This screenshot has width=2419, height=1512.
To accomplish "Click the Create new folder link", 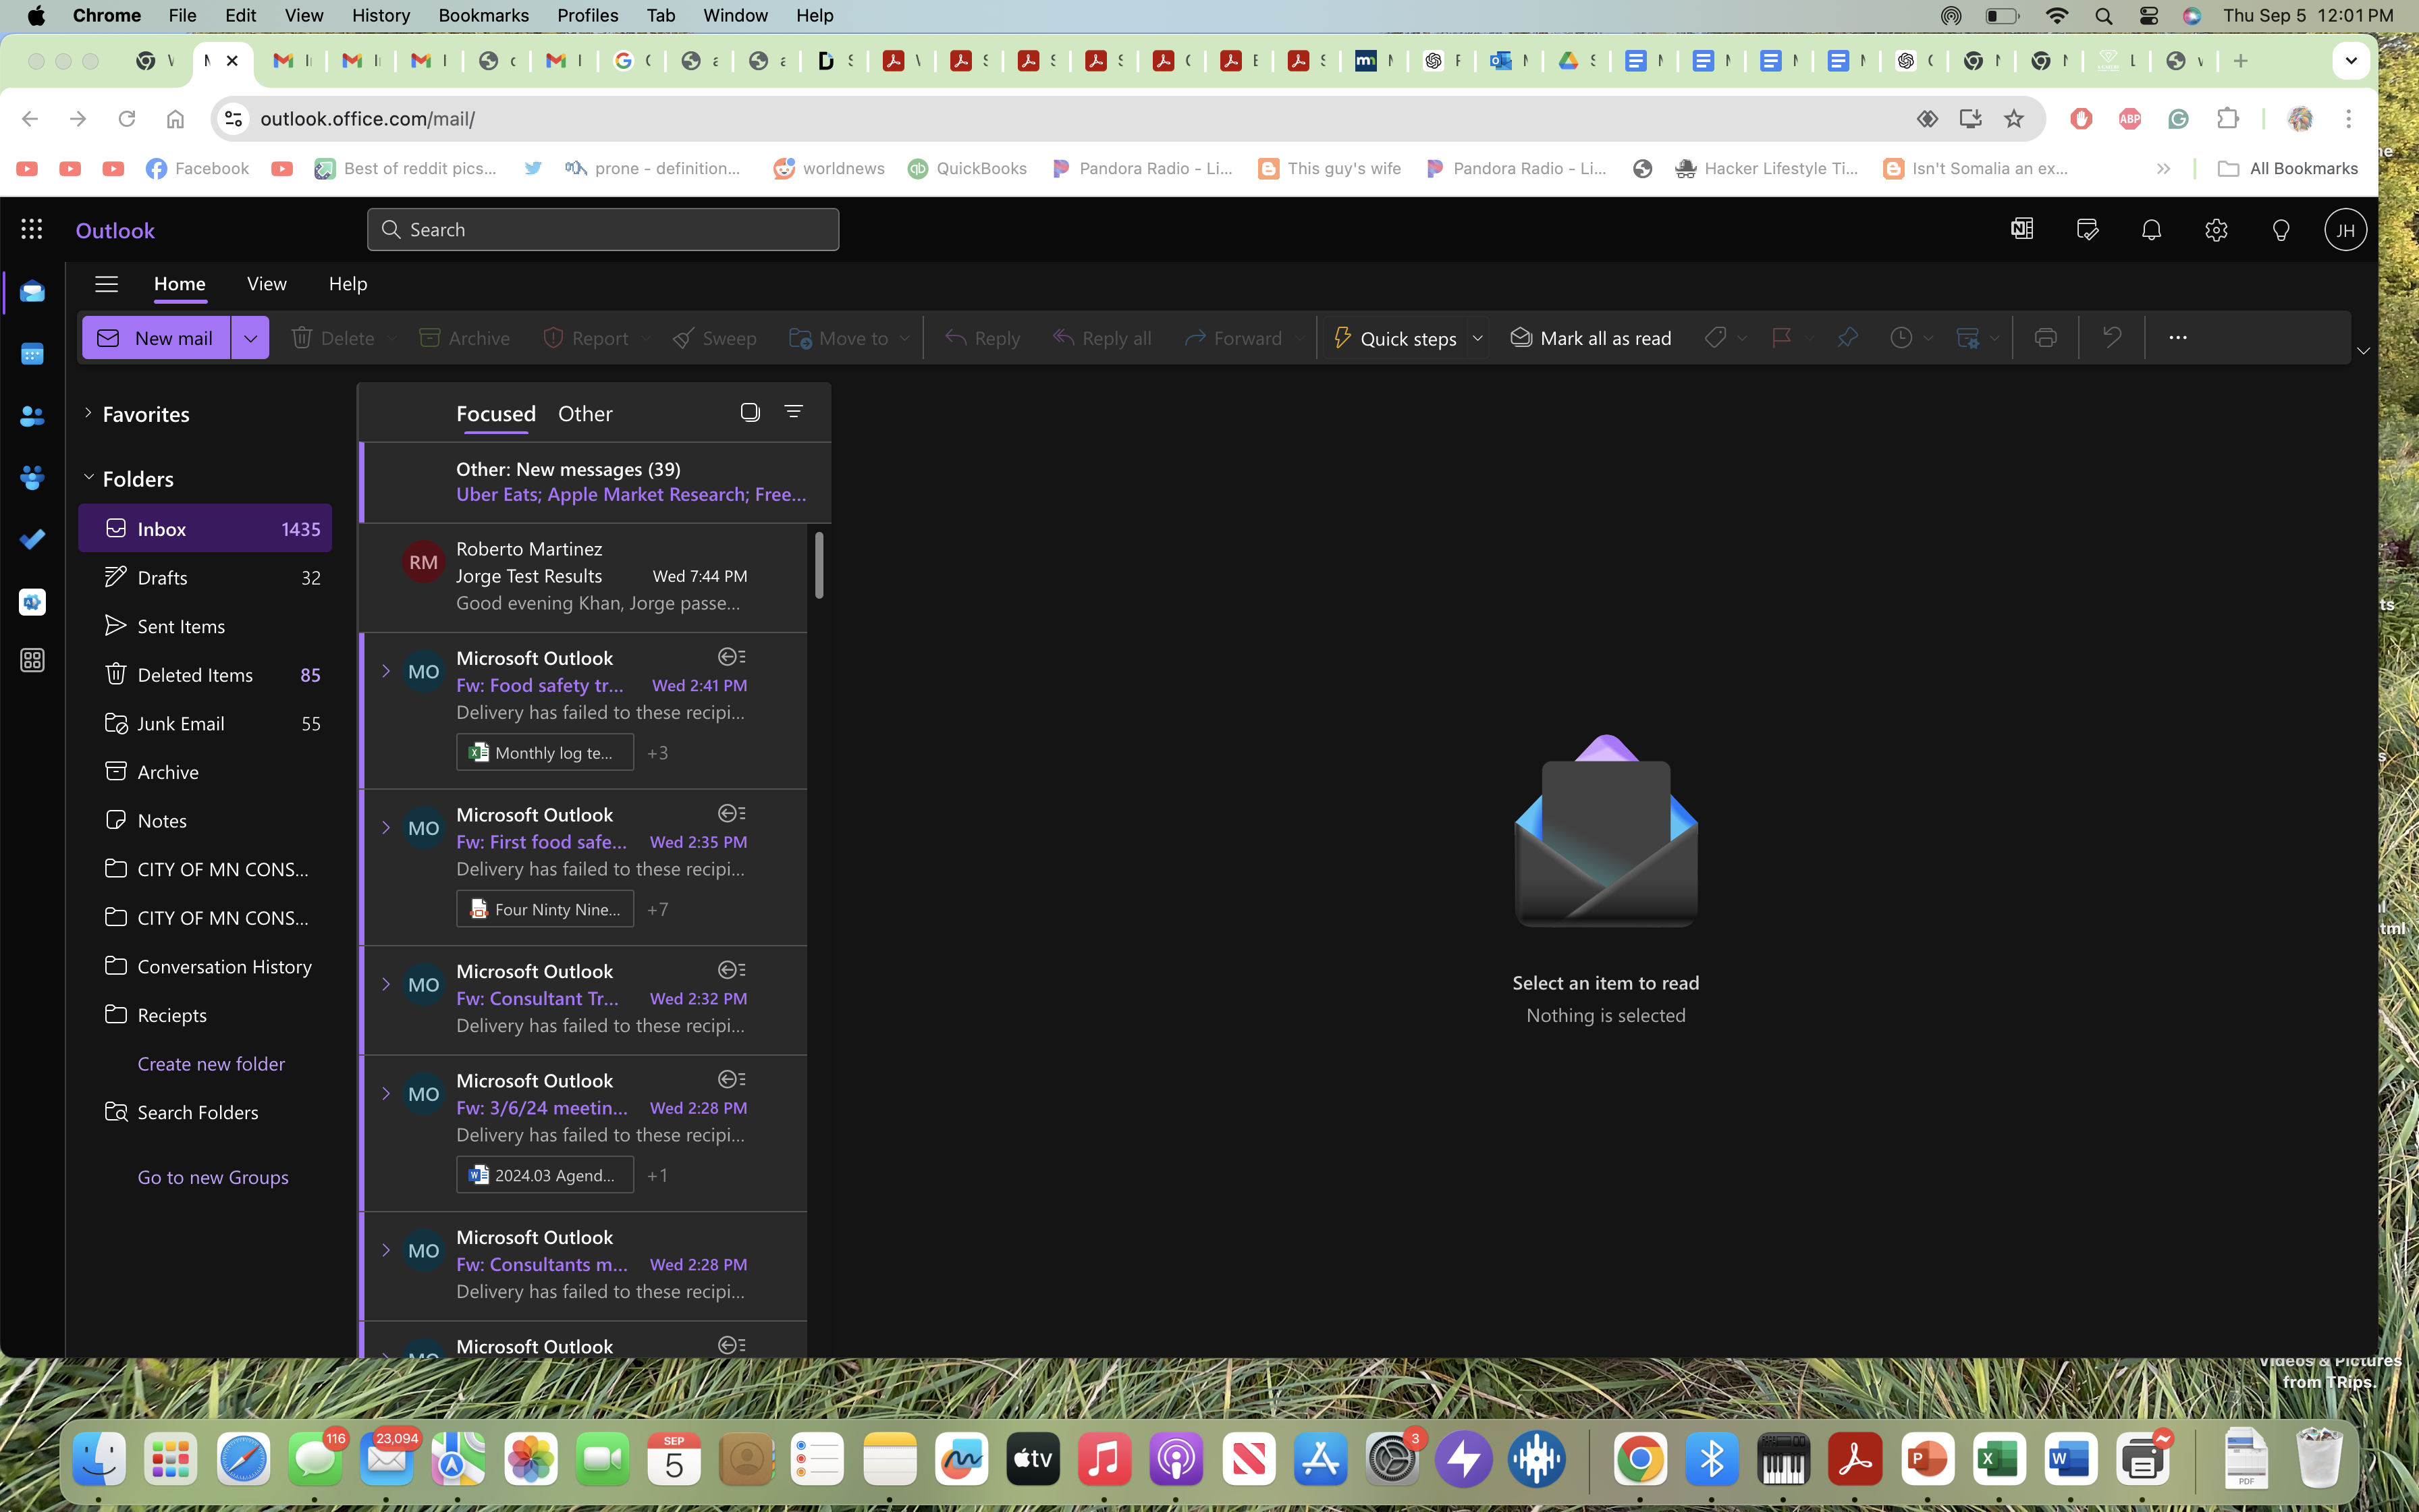I will [211, 1063].
